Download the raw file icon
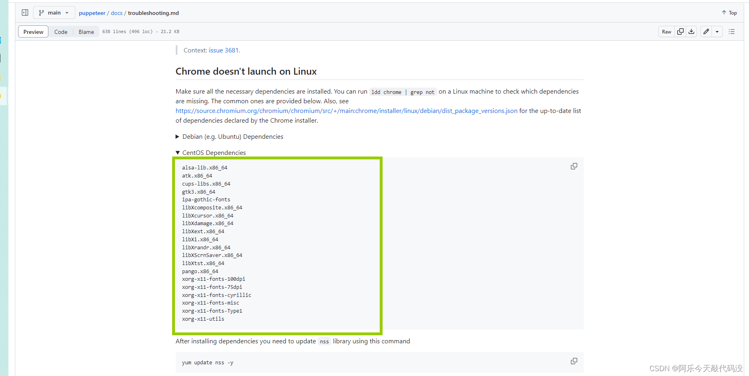The image size is (749, 376). pos(691,31)
